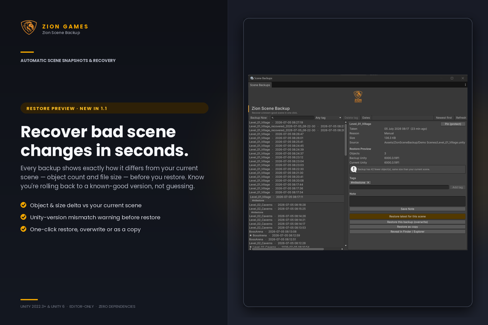The image size is (488, 325).
Task: Select backup BossArena 08:12:51
Action: (296, 239)
